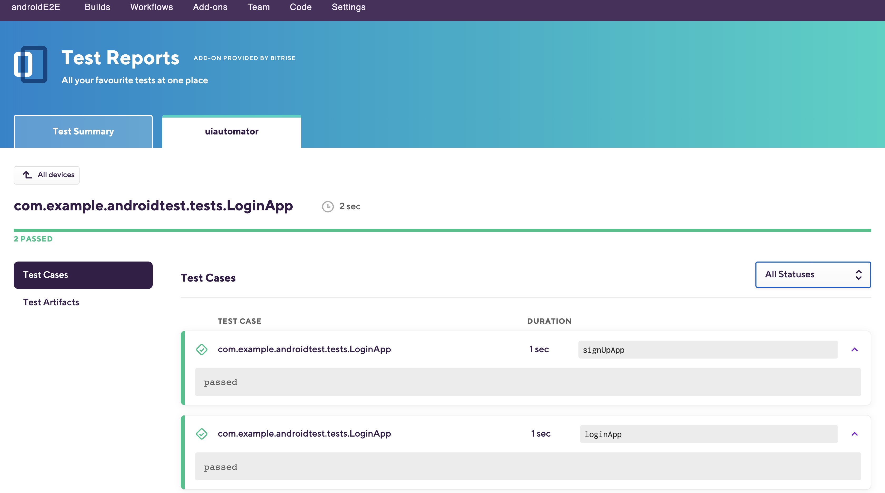Click the Test Reports logo icon

pyautogui.click(x=31, y=65)
